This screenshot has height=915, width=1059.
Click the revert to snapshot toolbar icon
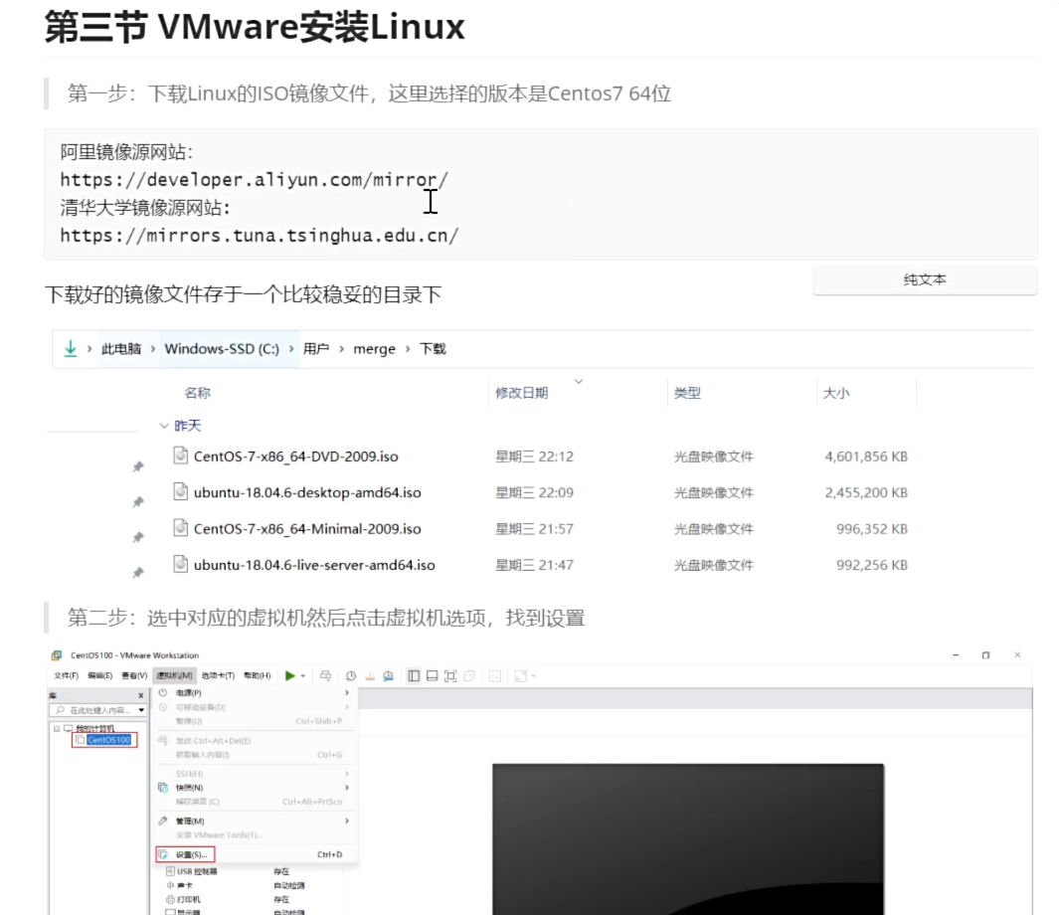[x=370, y=676]
